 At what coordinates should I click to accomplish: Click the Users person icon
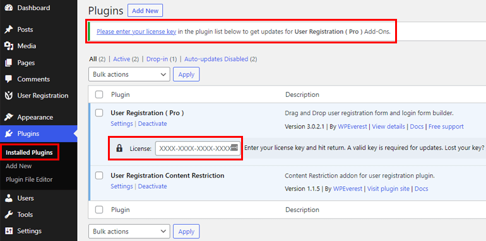(x=9, y=198)
